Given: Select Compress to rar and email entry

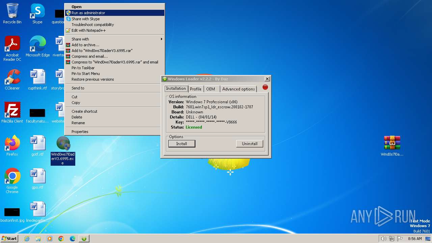Looking at the screenshot, I should [x=115, y=62].
